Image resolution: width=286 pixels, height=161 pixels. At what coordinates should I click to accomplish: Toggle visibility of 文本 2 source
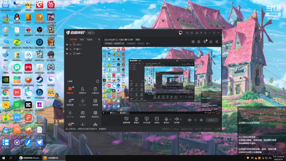[67, 44]
